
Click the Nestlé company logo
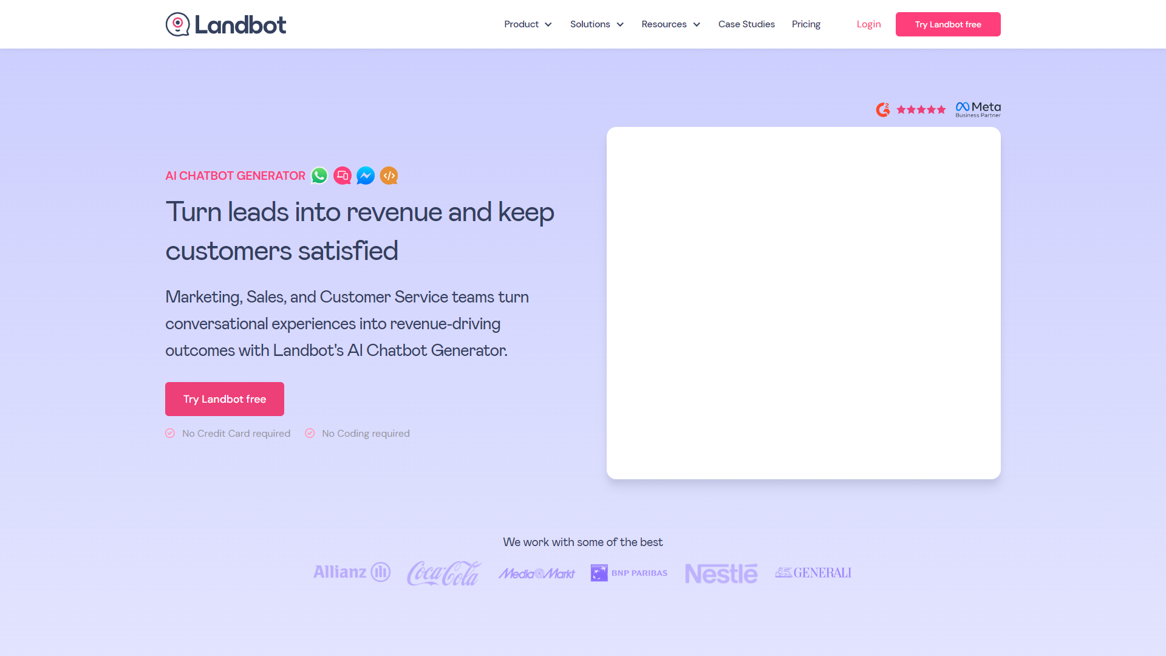(x=721, y=573)
